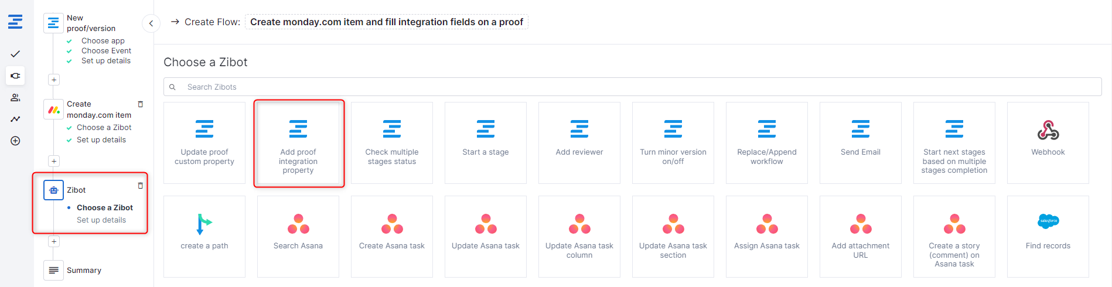Open the integrations plug icon in sidebar

(15, 76)
